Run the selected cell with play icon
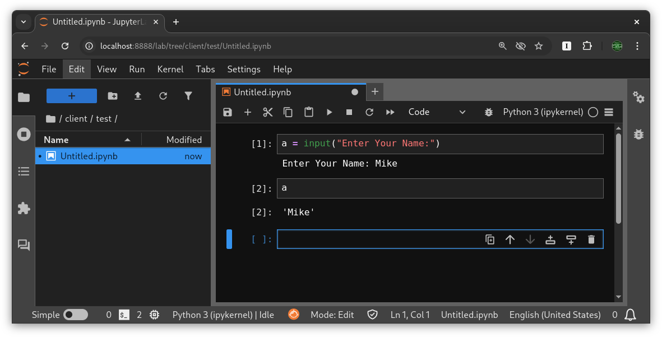This screenshot has height=337, width=662. [329, 112]
